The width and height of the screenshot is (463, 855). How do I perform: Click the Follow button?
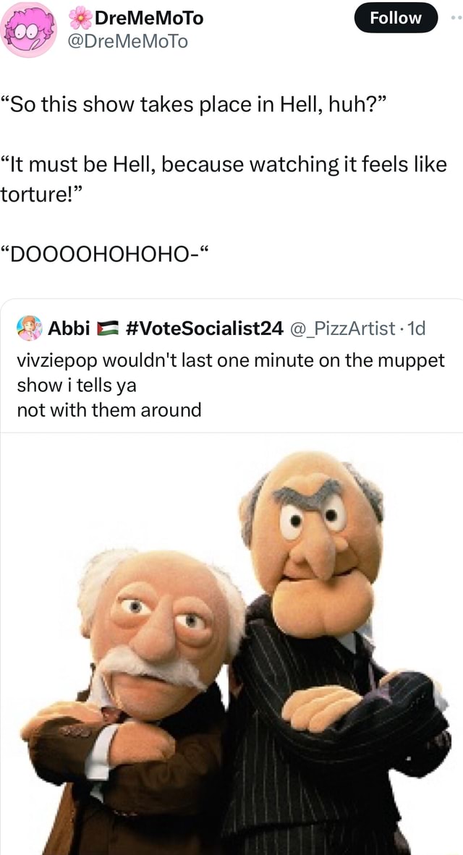coord(396,18)
